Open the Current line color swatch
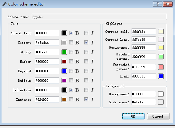 [161, 40]
